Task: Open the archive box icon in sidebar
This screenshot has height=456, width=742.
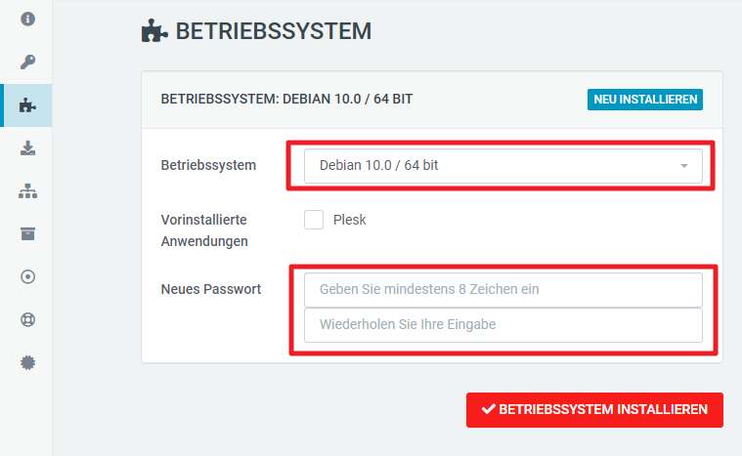Action: tap(27, 234)
